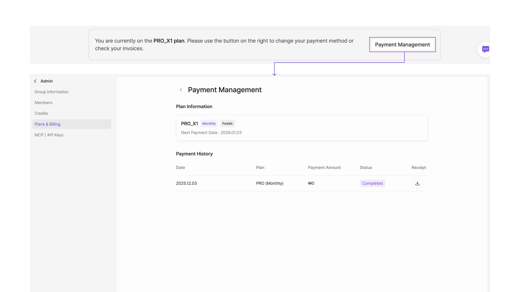Click the purple chat bubble icon

tap(485, 49)
